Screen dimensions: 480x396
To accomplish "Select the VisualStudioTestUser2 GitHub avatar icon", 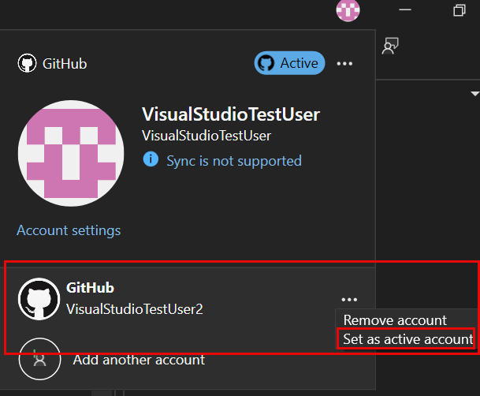I will 39,299.
